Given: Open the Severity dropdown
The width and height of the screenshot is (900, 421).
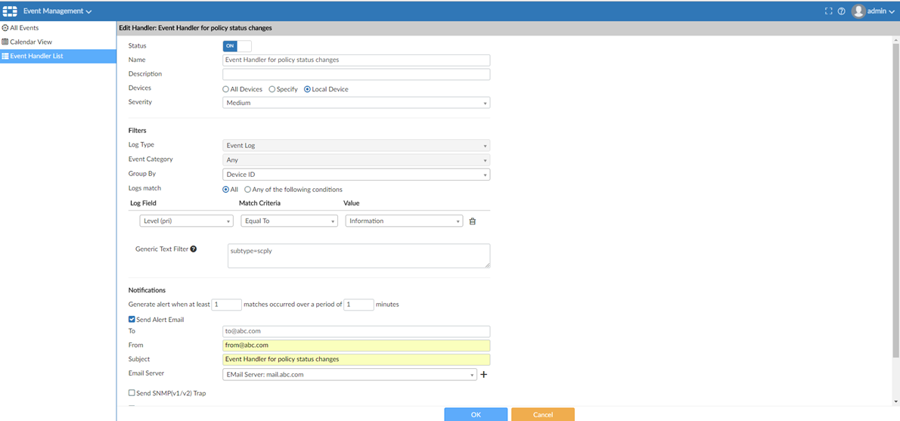Looking at the screenshot, I should 356,103.
